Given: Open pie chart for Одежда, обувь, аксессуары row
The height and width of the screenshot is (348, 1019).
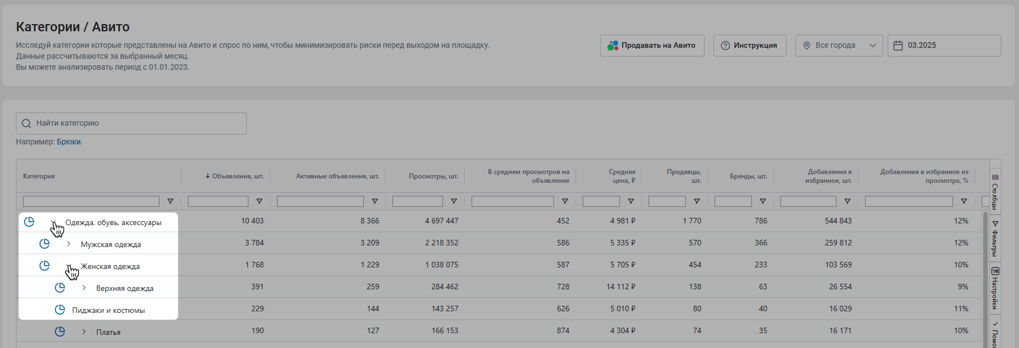Looking at the screenshot, I should point(29,222).
